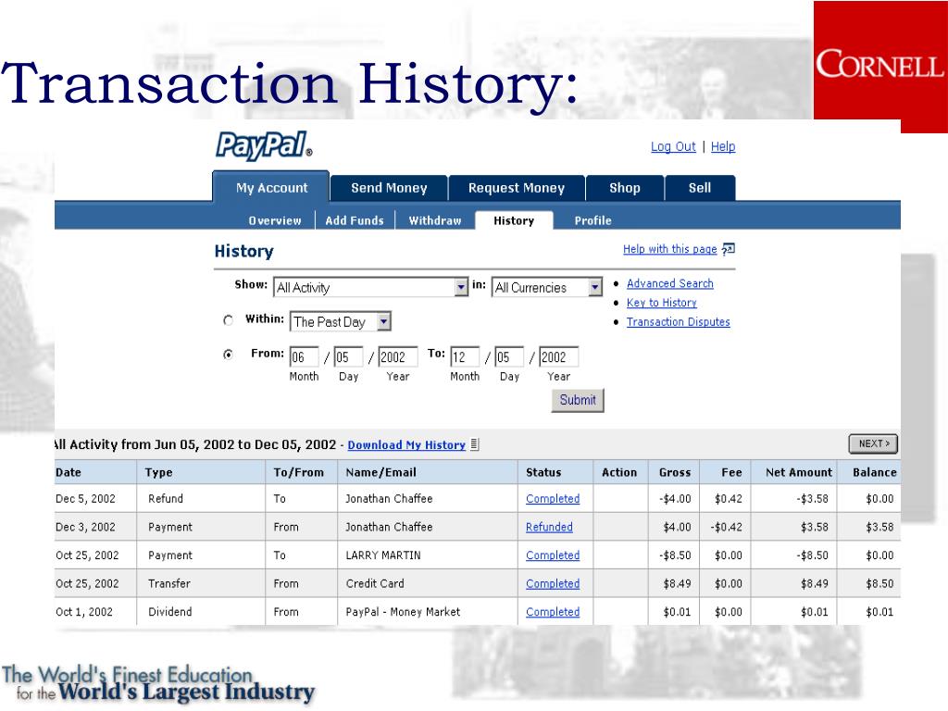Open Completed status for LARRY MARTIN payment
Image resolution: width=948 pixels, height=711 pixels.
553,555
